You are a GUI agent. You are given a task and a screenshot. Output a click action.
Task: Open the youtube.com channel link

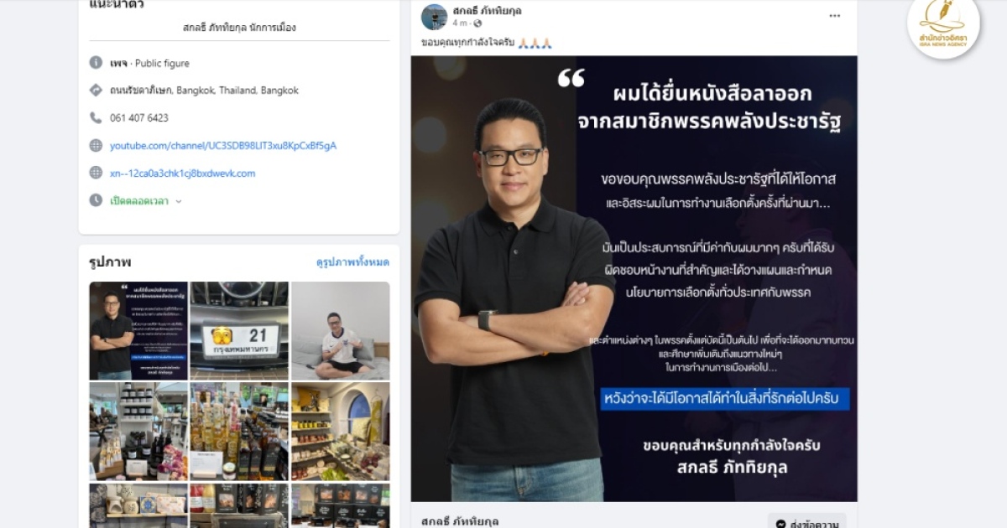point(223,146)
